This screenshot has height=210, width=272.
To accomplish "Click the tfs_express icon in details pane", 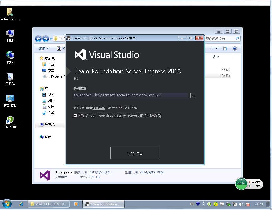I will click(x=45, y=175).
